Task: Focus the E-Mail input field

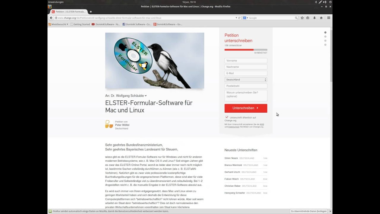Action: pyautogui.click(x=246, y=73)
